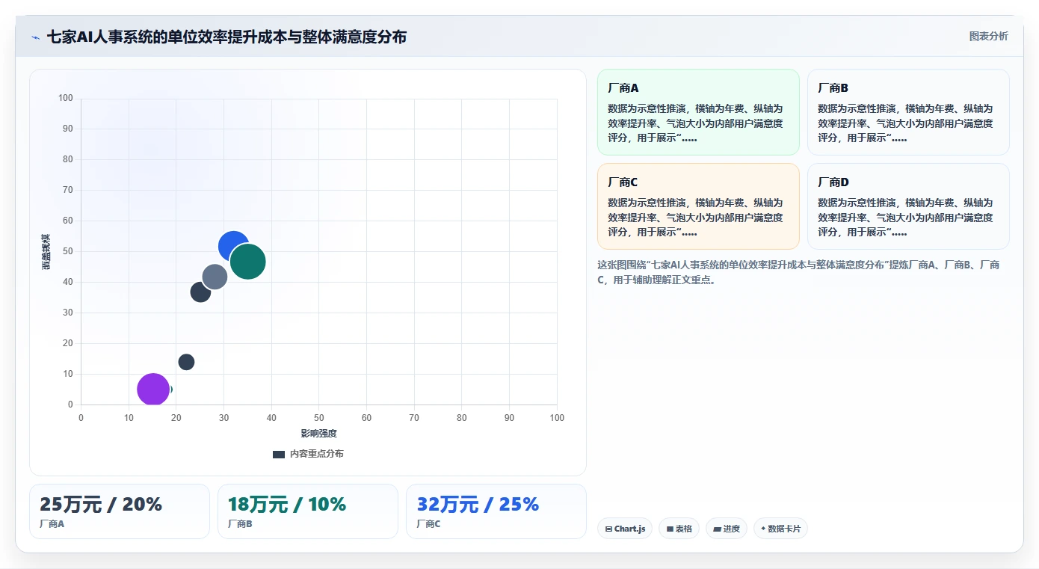1039x569 pixels.
Task: Select the blue bubble in the chart
Action: tap(232, 244)
